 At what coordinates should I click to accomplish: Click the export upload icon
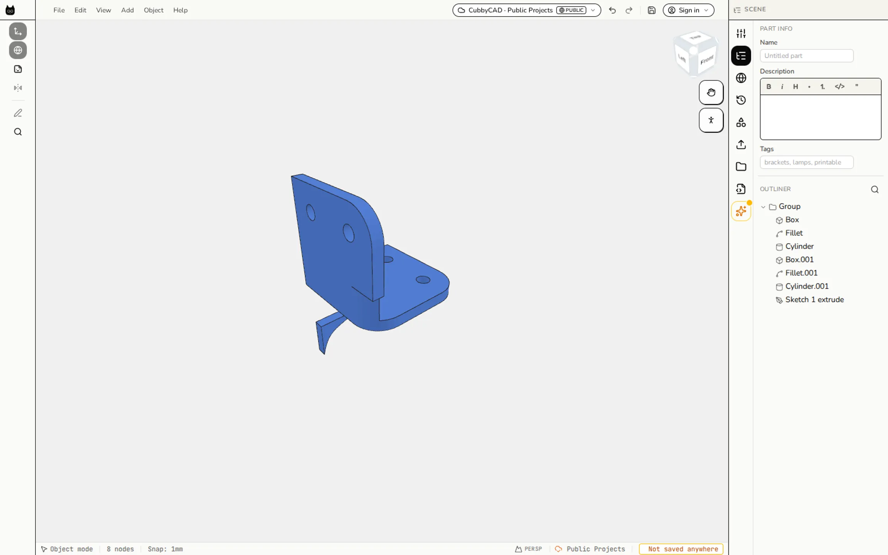coord(741,145)
